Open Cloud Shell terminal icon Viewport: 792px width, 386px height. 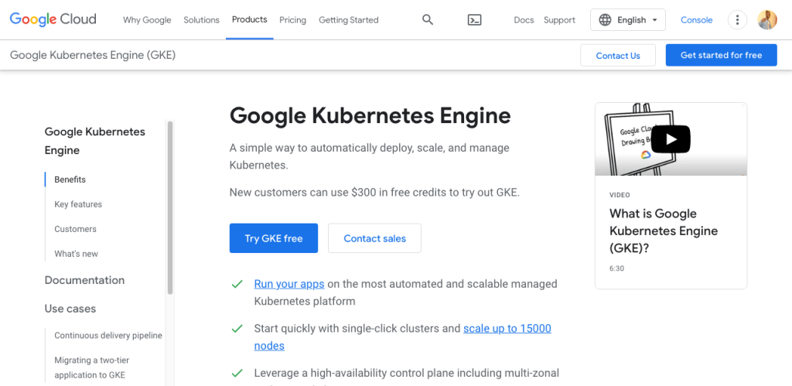coord(475,20)
